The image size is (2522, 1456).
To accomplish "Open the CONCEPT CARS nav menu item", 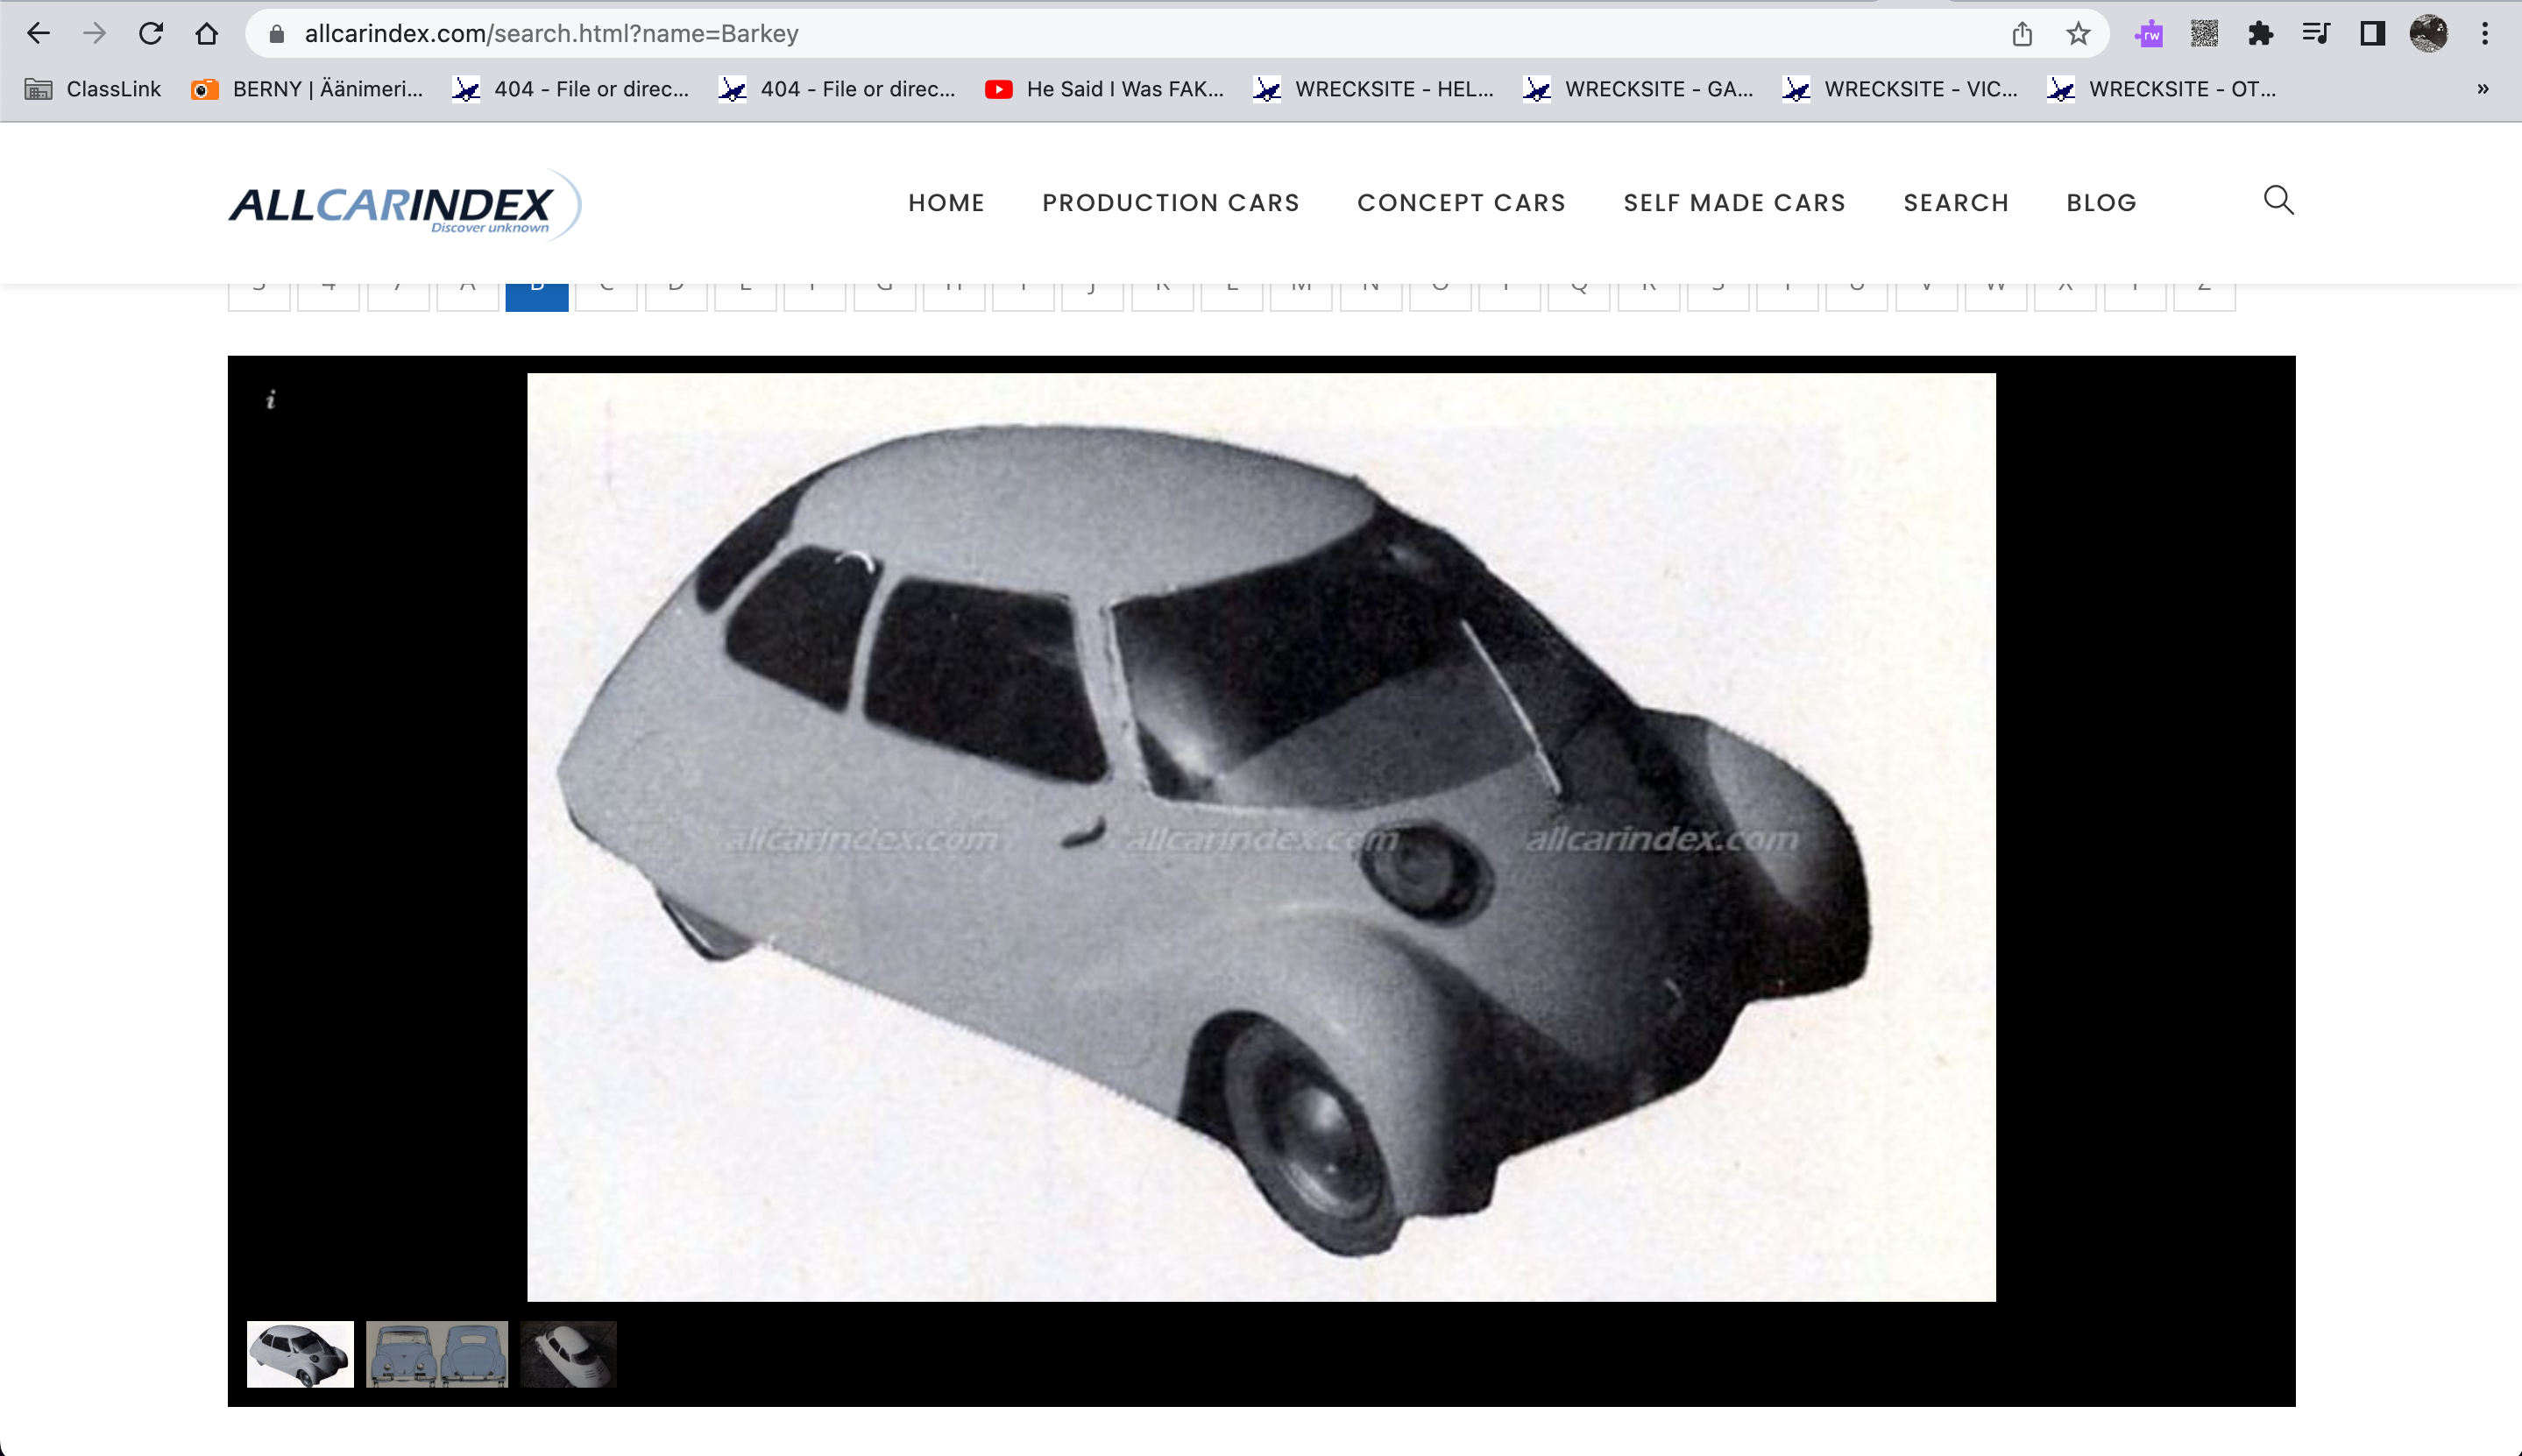I will (1461, 203).
